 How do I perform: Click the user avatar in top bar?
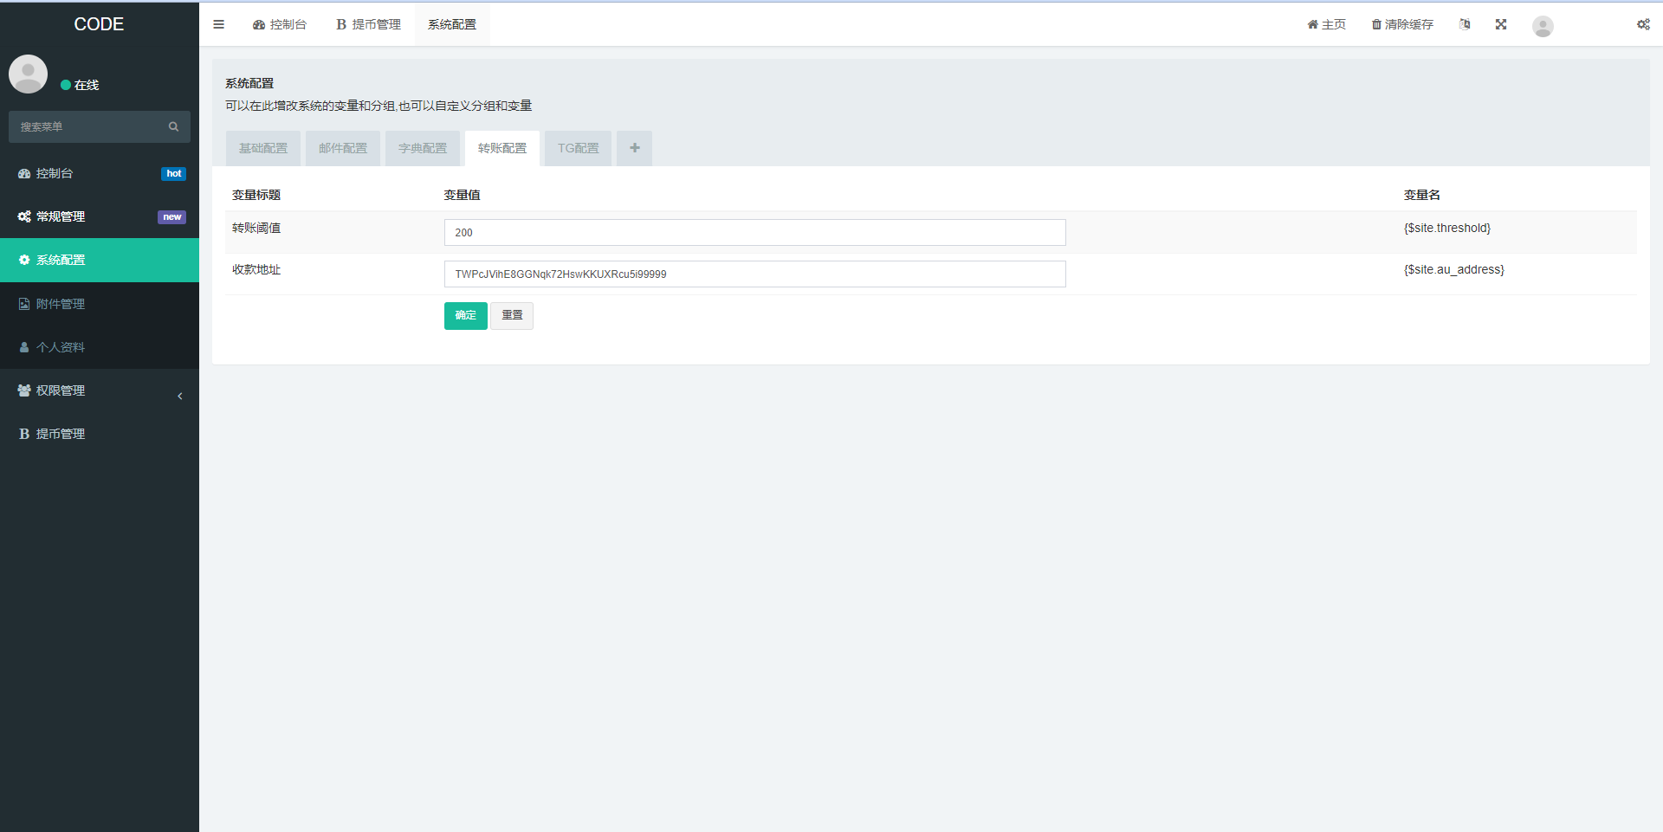point(1543,26)
